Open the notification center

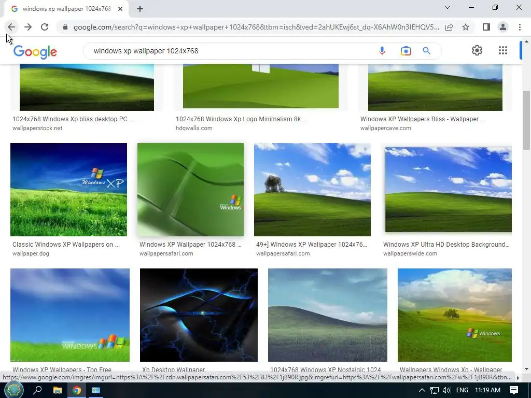pos(514,390)
